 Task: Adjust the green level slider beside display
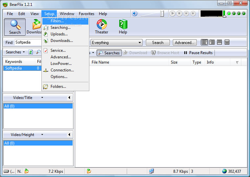[224, 14]
